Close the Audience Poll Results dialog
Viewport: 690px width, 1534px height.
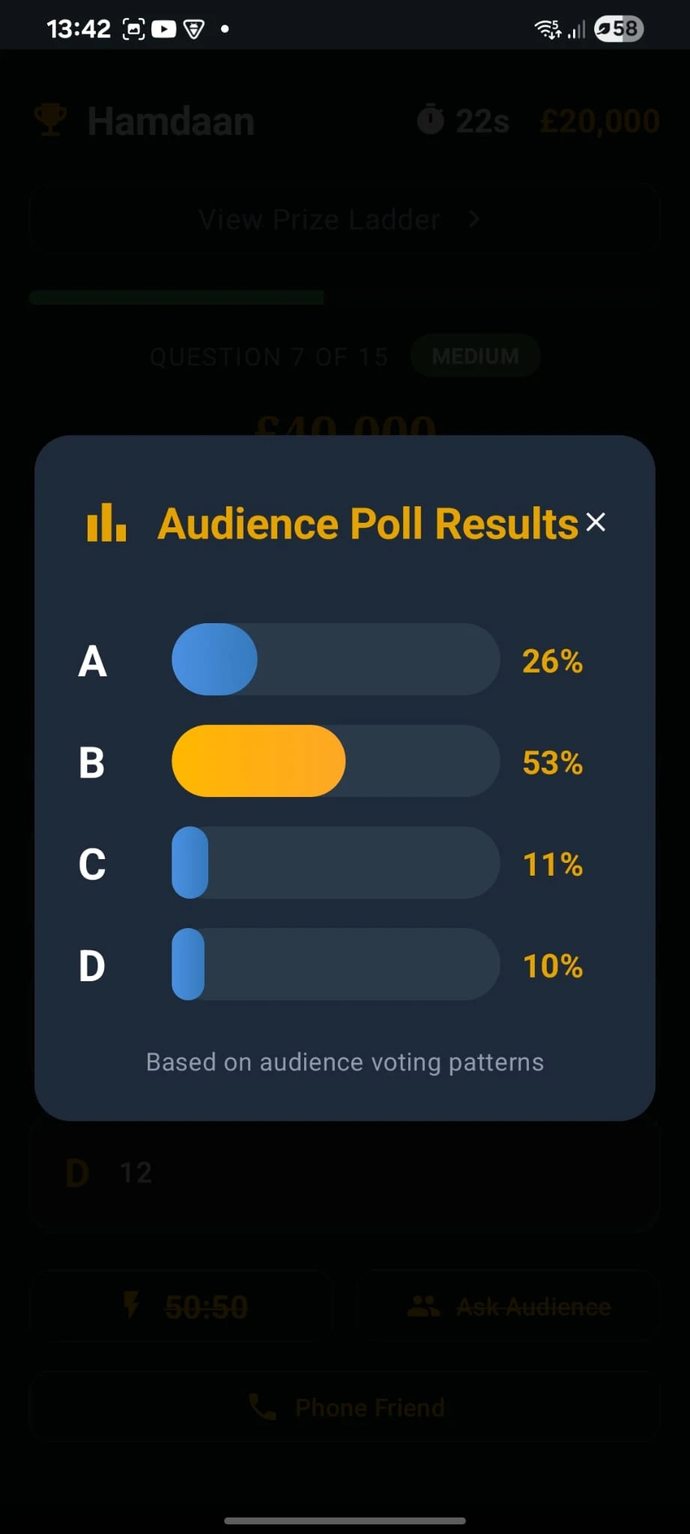pos(596,522)
